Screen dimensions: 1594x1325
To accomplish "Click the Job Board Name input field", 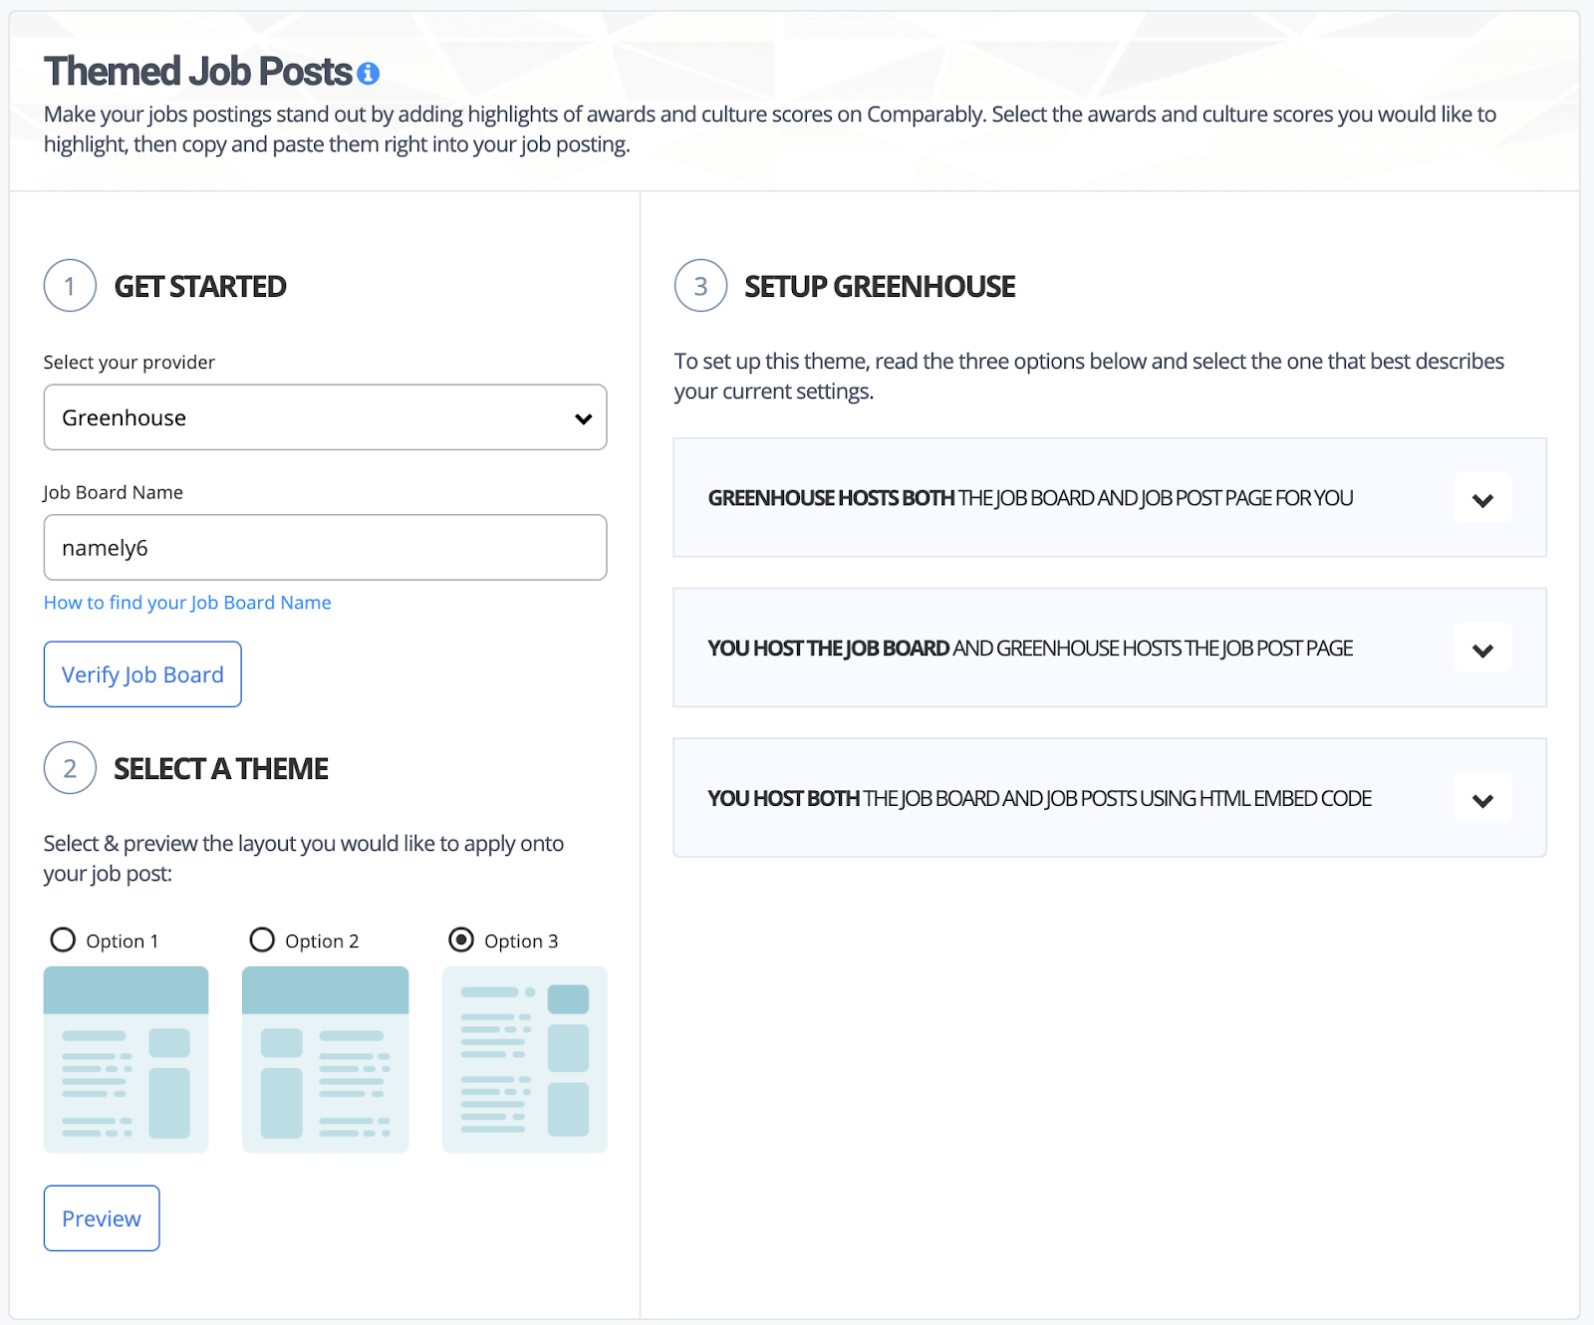I will (325, 548).
